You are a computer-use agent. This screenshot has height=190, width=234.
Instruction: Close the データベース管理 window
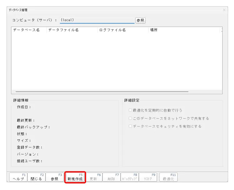(x=224, y=10)
